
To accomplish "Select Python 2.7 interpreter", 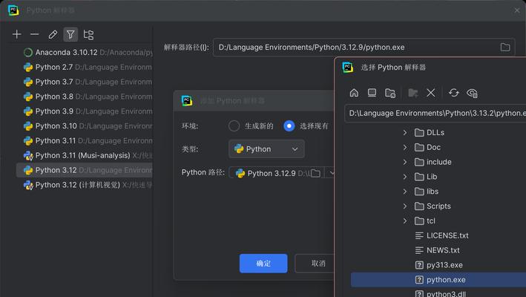I will (84, 67).
